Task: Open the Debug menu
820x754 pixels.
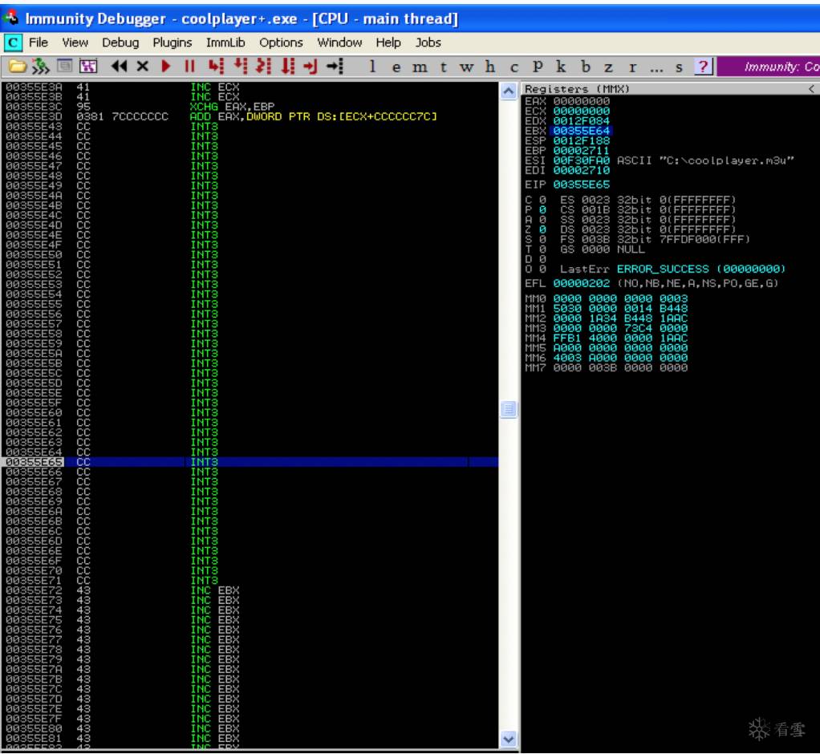Action: point(120,43)
